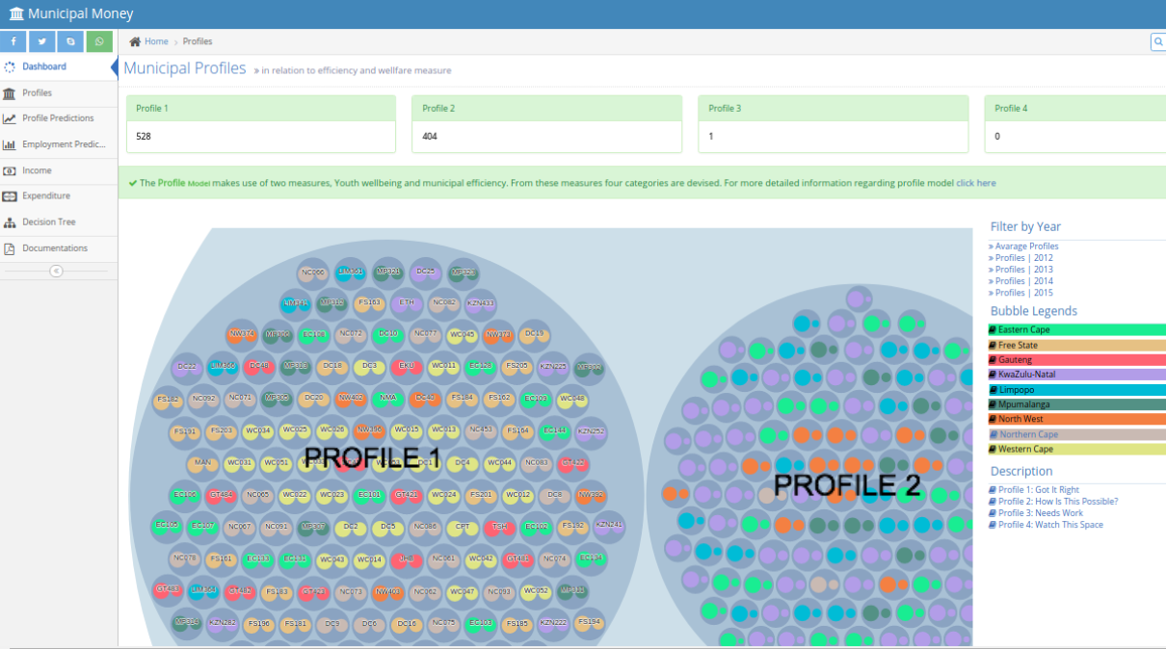Click the Gauteng legend swatch
The width and height of the screenshot is (1166, 649).
(1077, 360)
